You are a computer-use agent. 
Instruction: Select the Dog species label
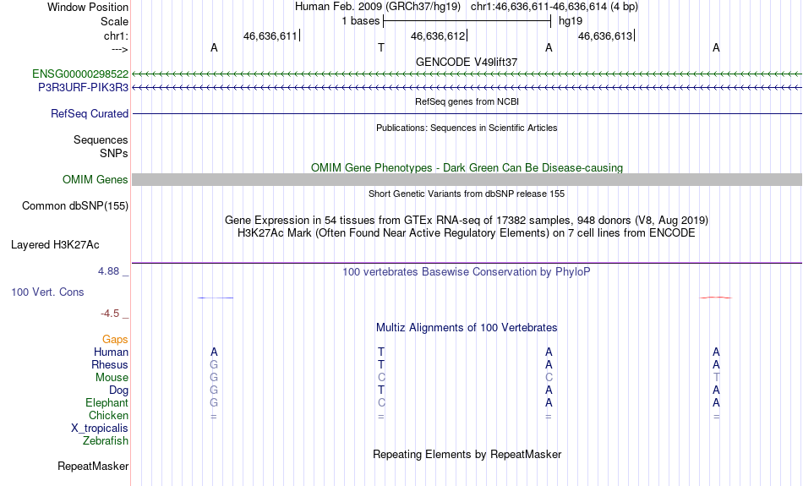[x=118, y=390]
